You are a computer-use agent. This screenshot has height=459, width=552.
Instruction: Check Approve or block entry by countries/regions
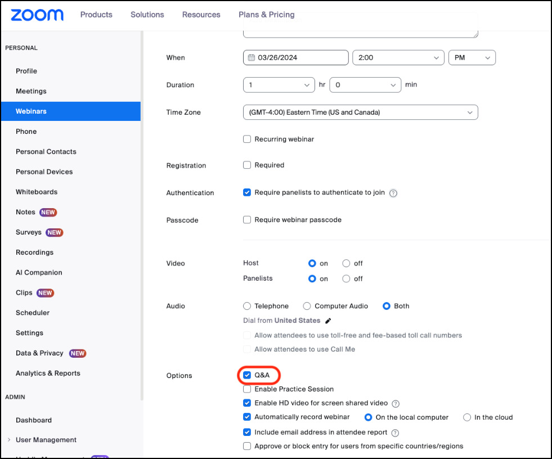[x=247, y=446]
